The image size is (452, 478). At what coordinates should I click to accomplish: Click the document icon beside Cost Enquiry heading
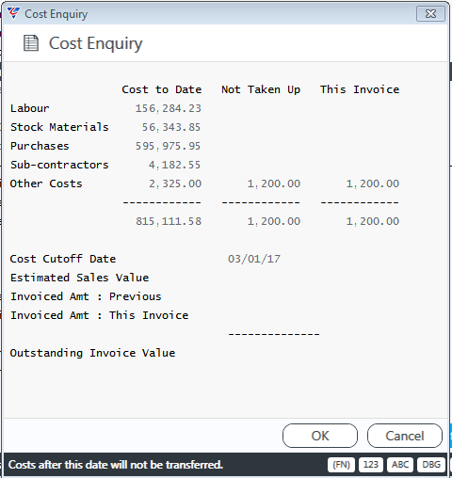pyautogui.click(x=31, y=43)
